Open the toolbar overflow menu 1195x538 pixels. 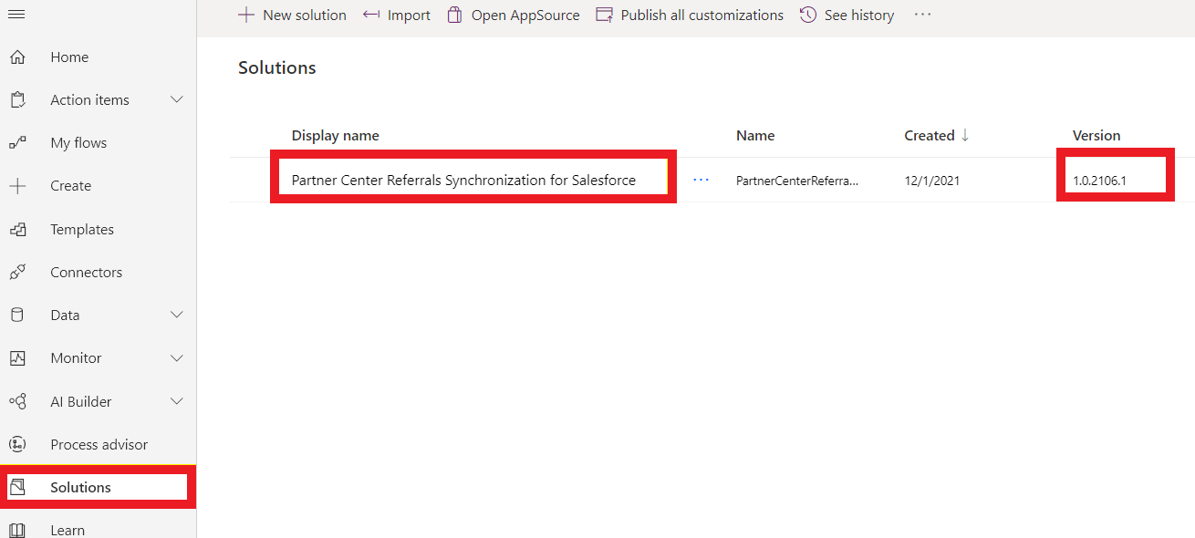pyautogui.click(x=922, y=15)
